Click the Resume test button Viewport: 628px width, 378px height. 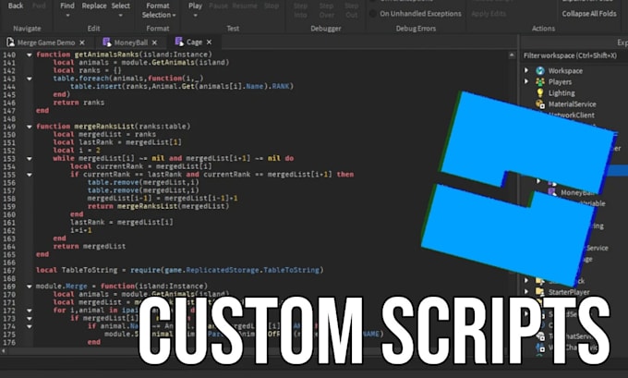tap(245, 6)
